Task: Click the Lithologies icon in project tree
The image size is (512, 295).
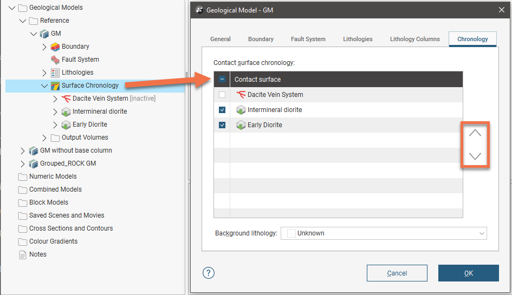Action: click(55, 73)
